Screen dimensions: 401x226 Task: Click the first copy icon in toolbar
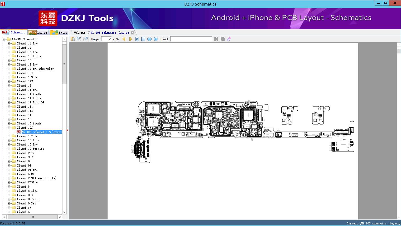[73, 39]
